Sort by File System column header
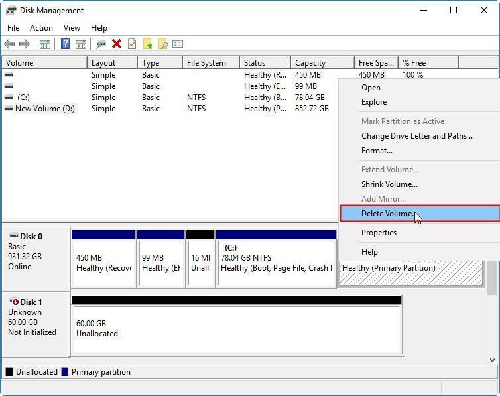The height and width of the screenshot is (396, 500). (x=206, y=63)
